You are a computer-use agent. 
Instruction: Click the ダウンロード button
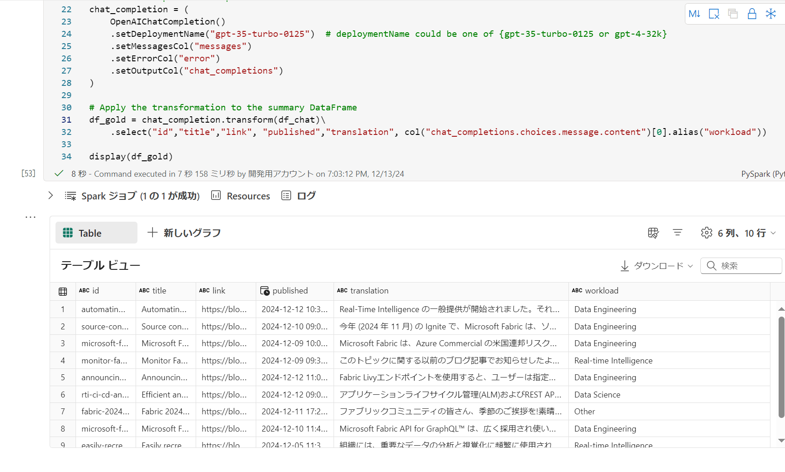click(x=657, y=266)
